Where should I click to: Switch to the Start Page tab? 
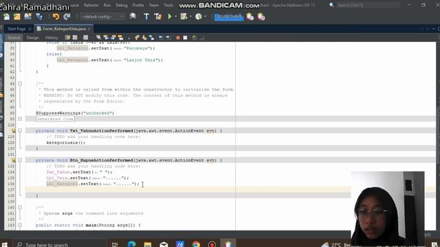coord(16,29)
